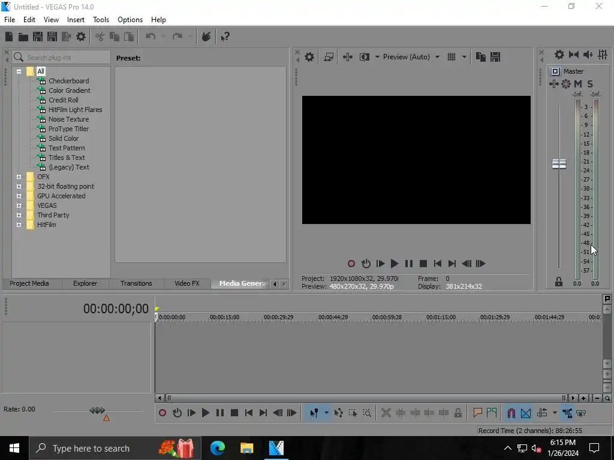Click Play in the preview transport

click(x=395, y=264)
